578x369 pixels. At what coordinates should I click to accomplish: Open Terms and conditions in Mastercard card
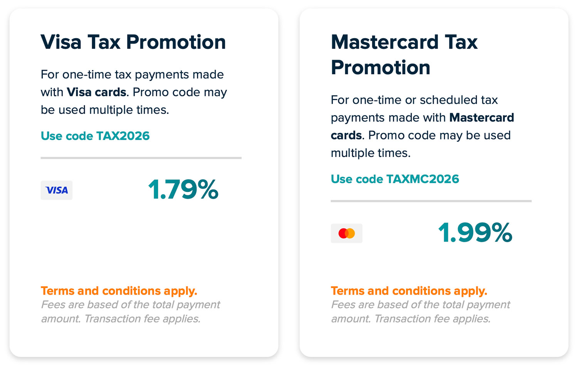click(x=409, y=291)
